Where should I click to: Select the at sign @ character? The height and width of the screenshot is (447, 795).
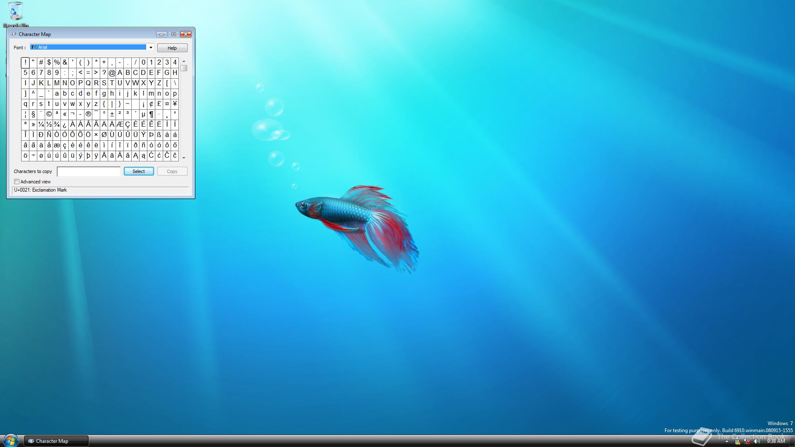[x=112, y=73]
